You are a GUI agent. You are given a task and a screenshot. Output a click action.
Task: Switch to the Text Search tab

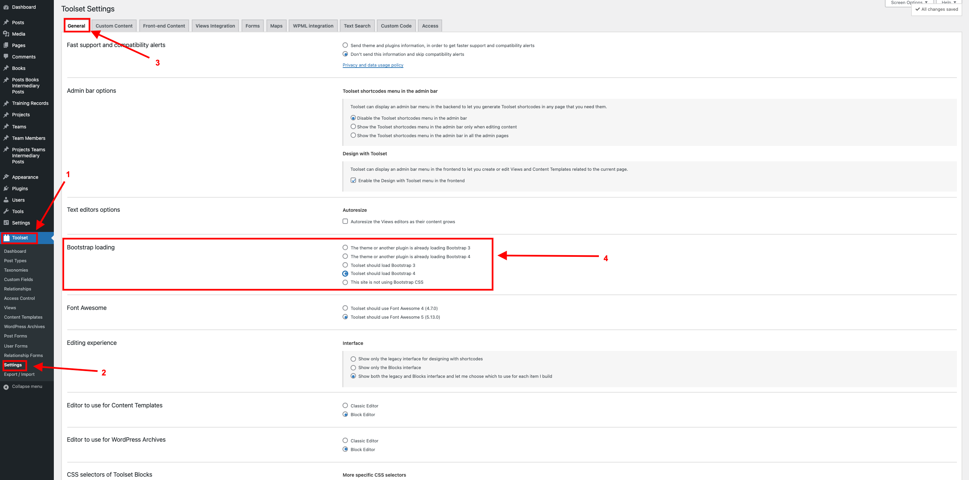tap(357, 26)
